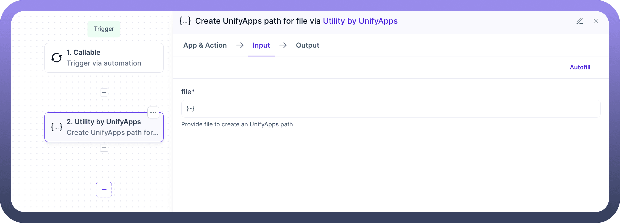Go to the Output tab

click(307, 45)
